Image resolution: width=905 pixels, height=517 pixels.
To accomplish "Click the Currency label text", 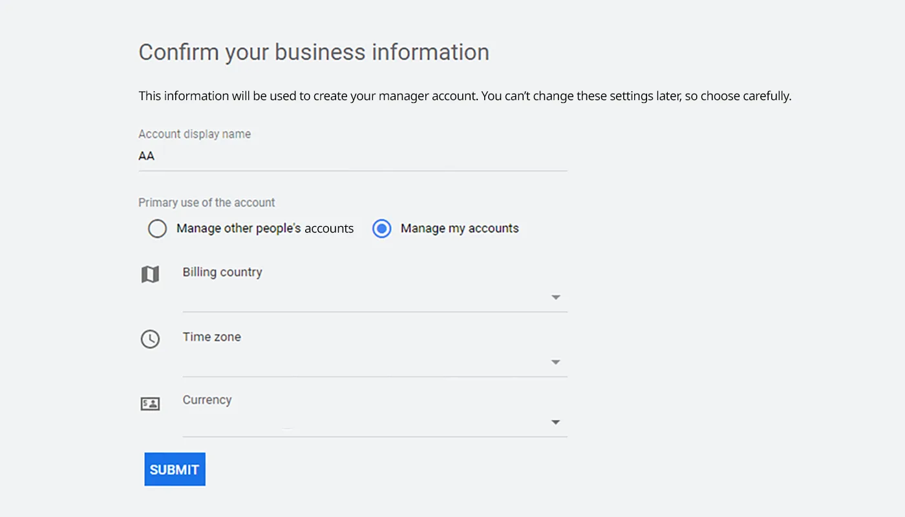I will [x=207, y=400].
